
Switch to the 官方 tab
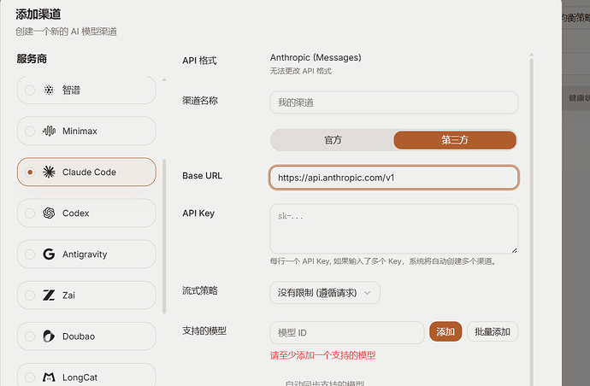tap(333, 140)
